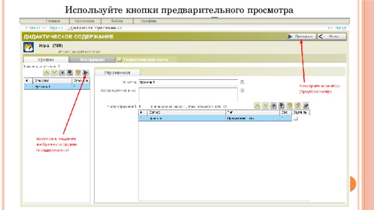Move the selected level up in the list
Viewport: 374px width, 210px height.
(47, 72)
